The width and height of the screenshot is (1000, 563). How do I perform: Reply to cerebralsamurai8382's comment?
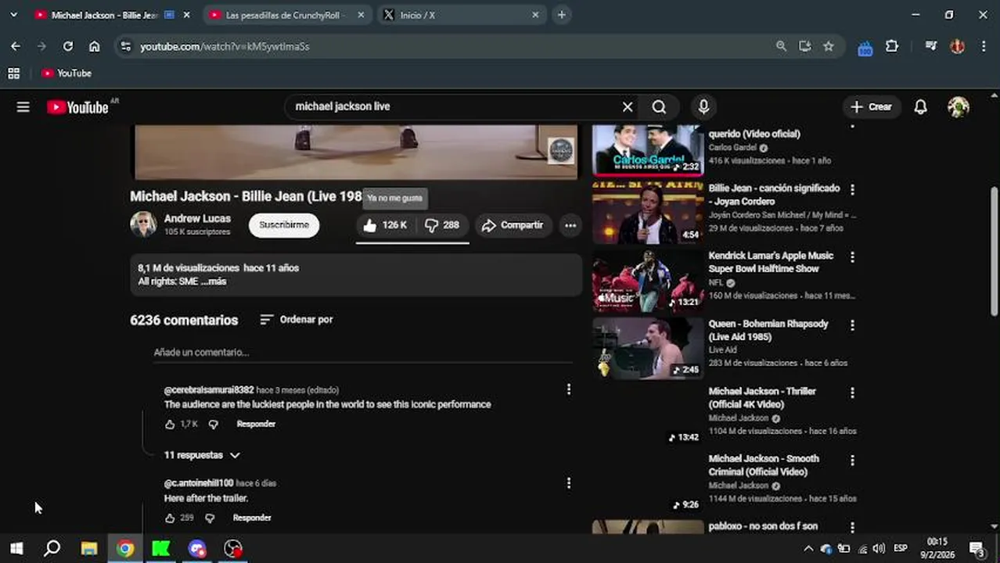256,424
